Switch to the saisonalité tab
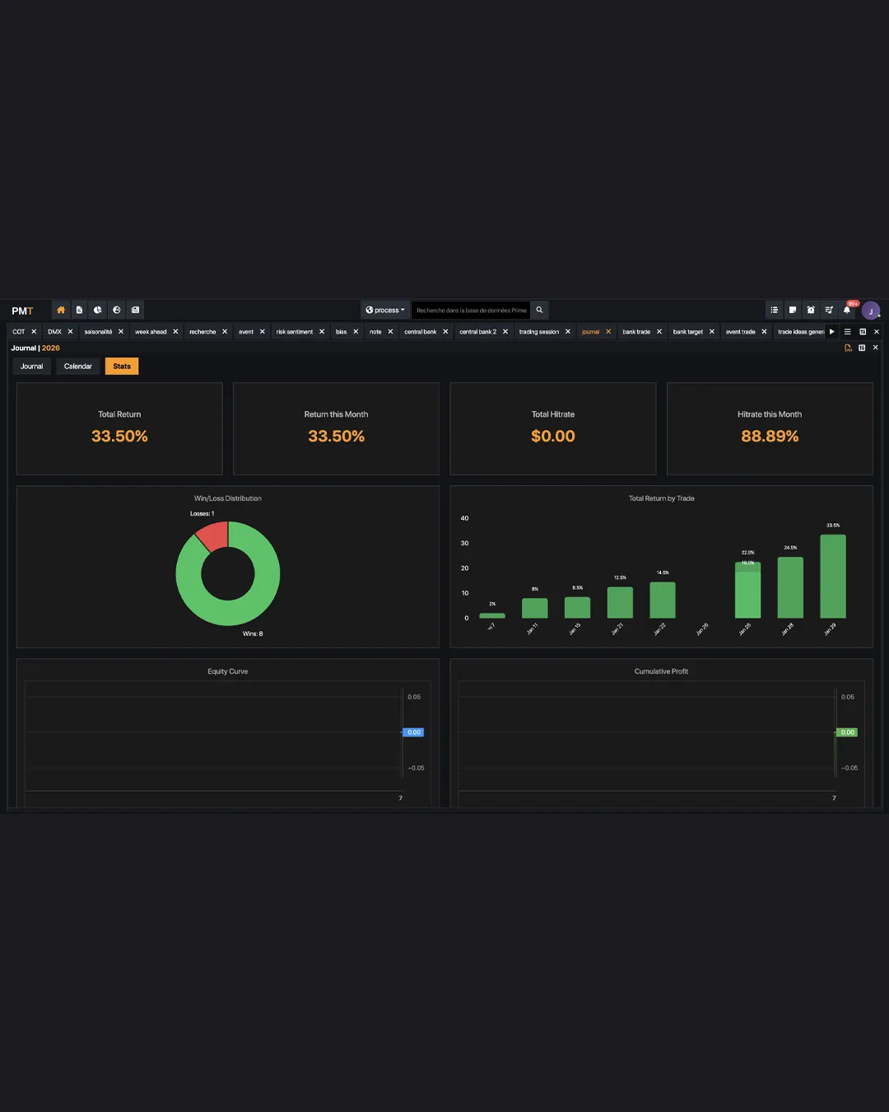The width and height of the screenshot is (889, 1112). point(98,332)
